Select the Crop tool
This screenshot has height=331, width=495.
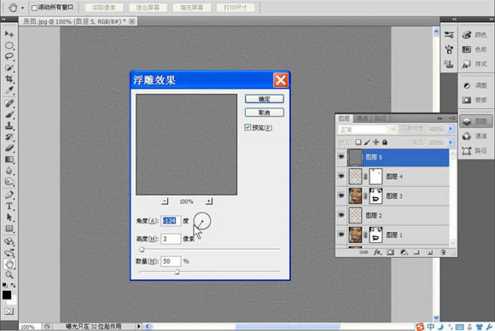point(9,78)
